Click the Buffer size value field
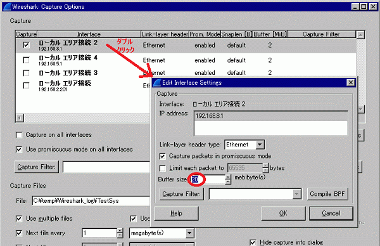Image resolution: width=380 pixels, height=246 pixels. (208, 179)
